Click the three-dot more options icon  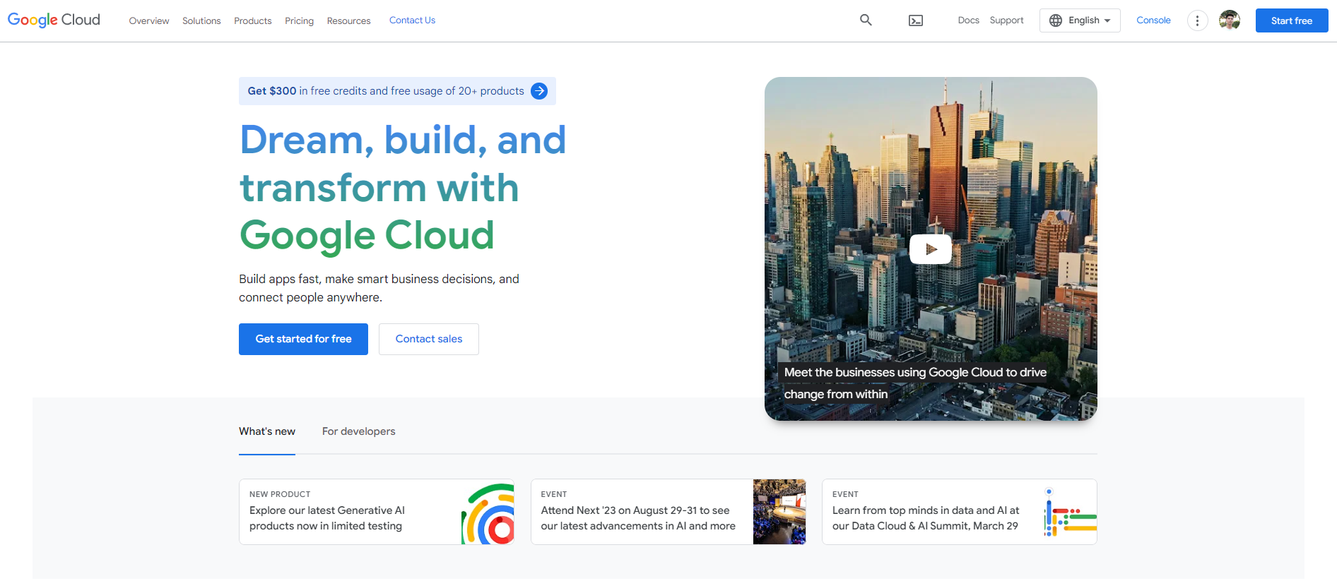pos(1197,20)
